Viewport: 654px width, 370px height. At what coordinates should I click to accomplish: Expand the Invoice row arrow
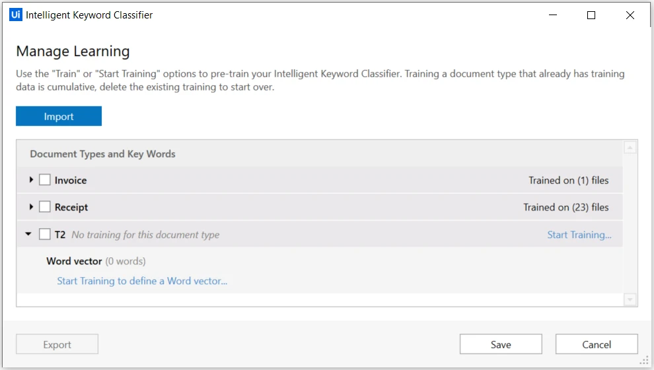coord(31,180)
